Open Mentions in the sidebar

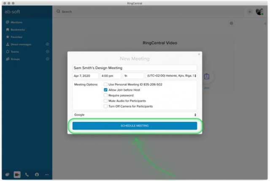pyautogui.click(x=17, y=22)
